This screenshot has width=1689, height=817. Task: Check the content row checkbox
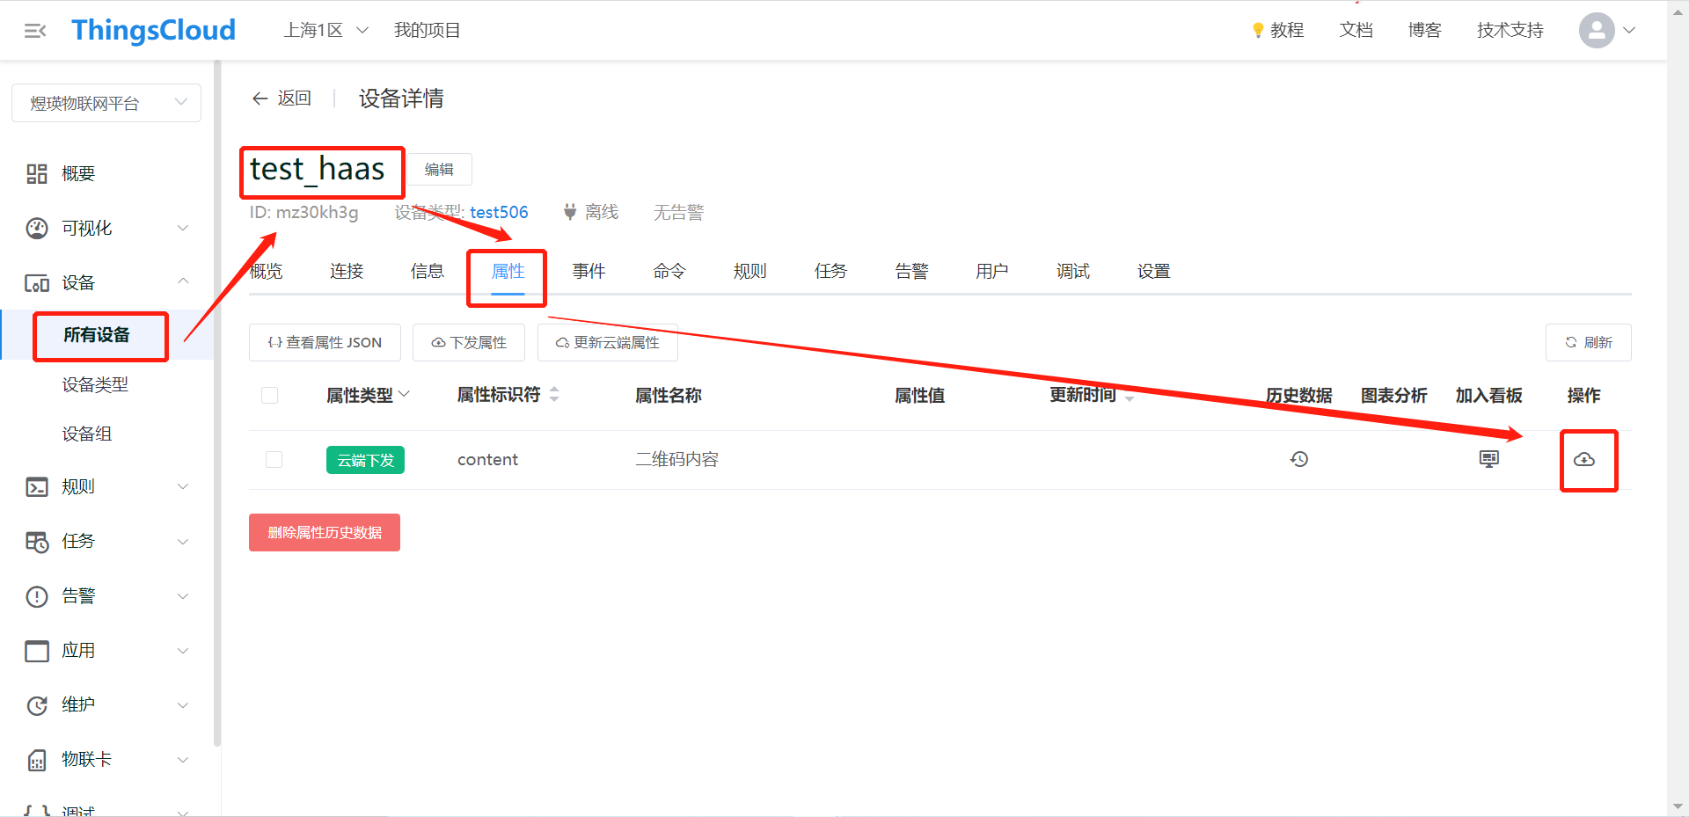(274, 460)
